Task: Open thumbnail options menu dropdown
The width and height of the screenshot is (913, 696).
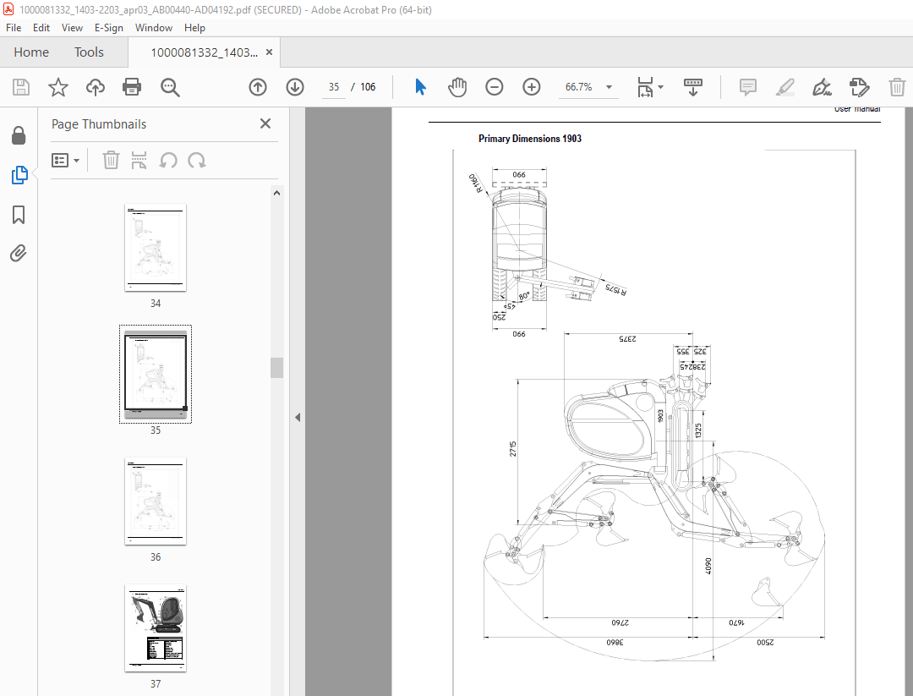Action: (65, 160)
